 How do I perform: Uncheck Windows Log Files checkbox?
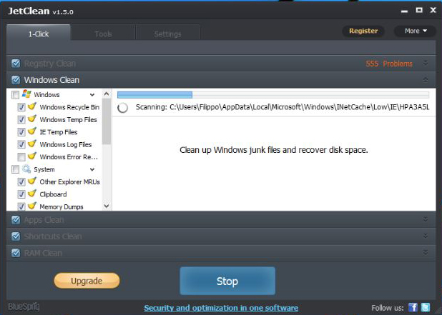pyautogui.click(x=21, y=144)
